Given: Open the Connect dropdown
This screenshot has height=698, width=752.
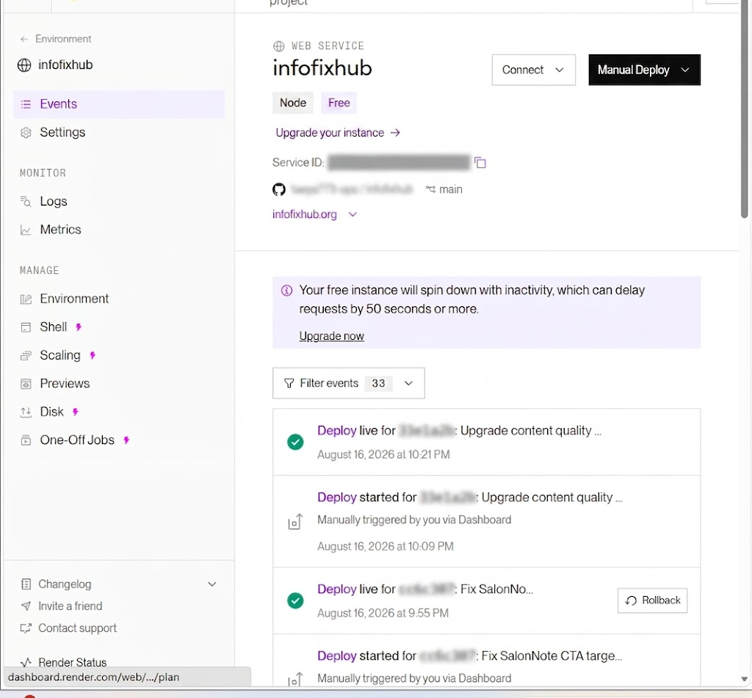Looking at the screenshot, I should point(533,70).
